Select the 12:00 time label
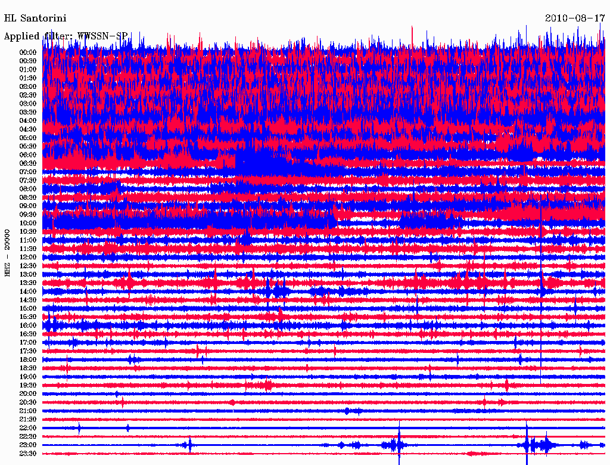 [x=28, y=258]
